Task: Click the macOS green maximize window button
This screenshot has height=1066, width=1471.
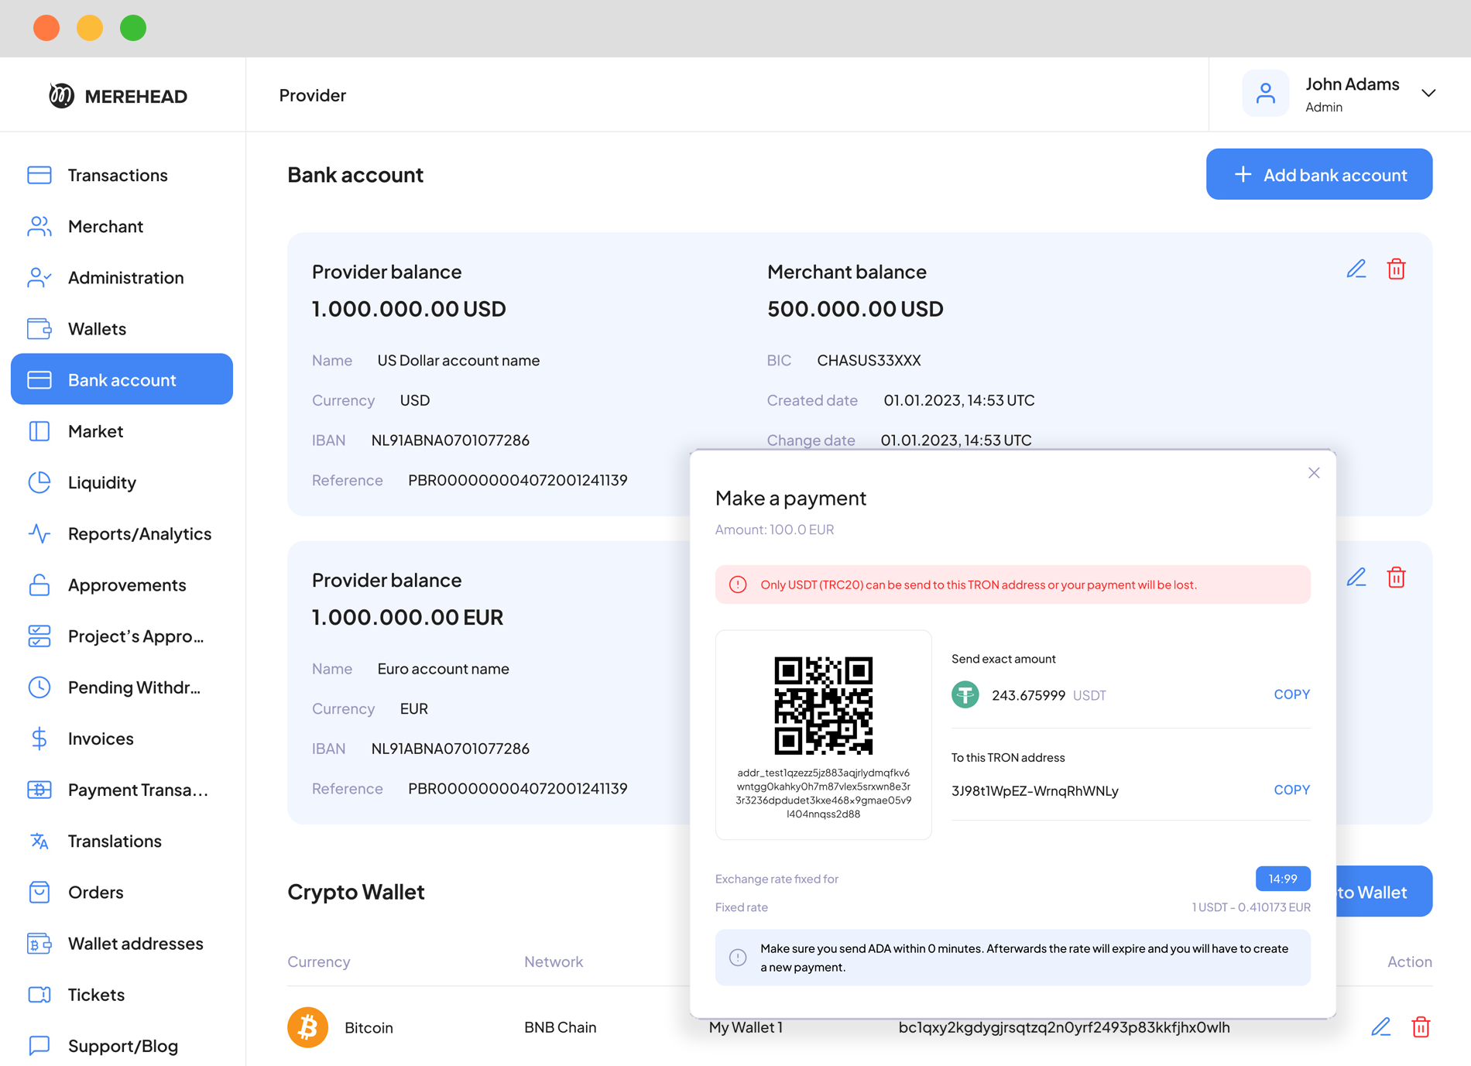Action: pyautogui.click(x=133, y=28)
